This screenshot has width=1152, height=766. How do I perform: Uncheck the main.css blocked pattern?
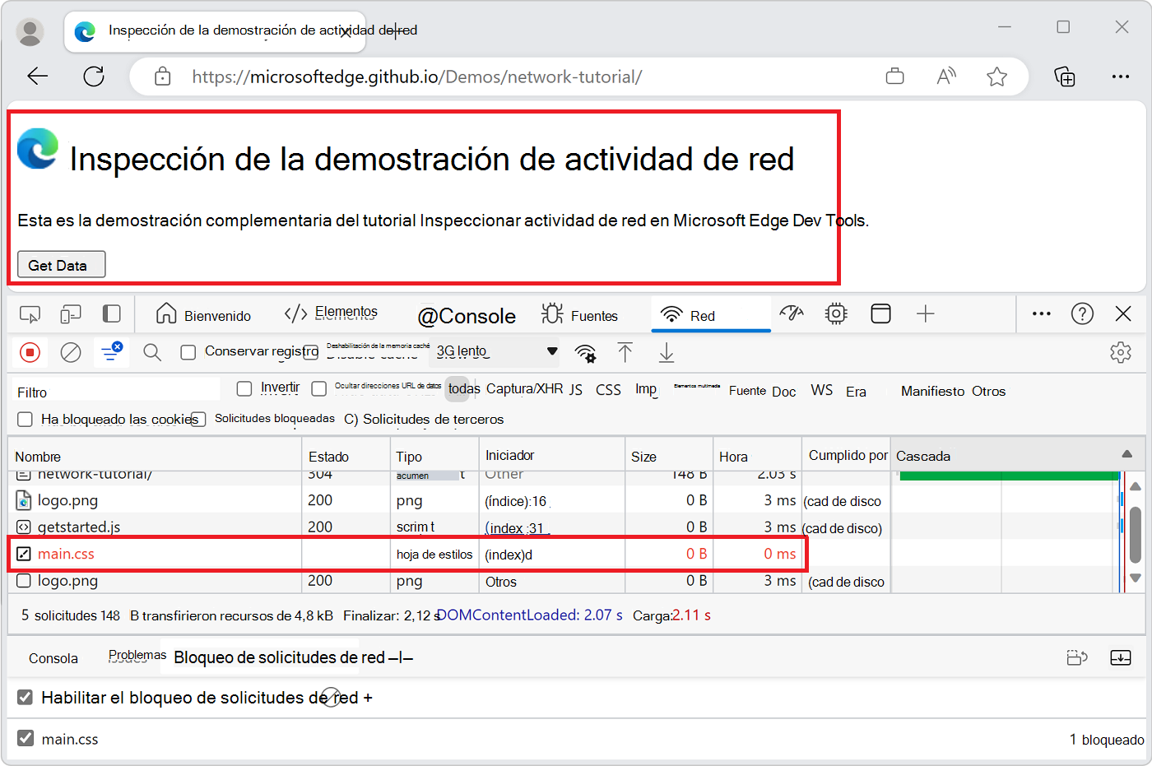[x=25, y=739]
